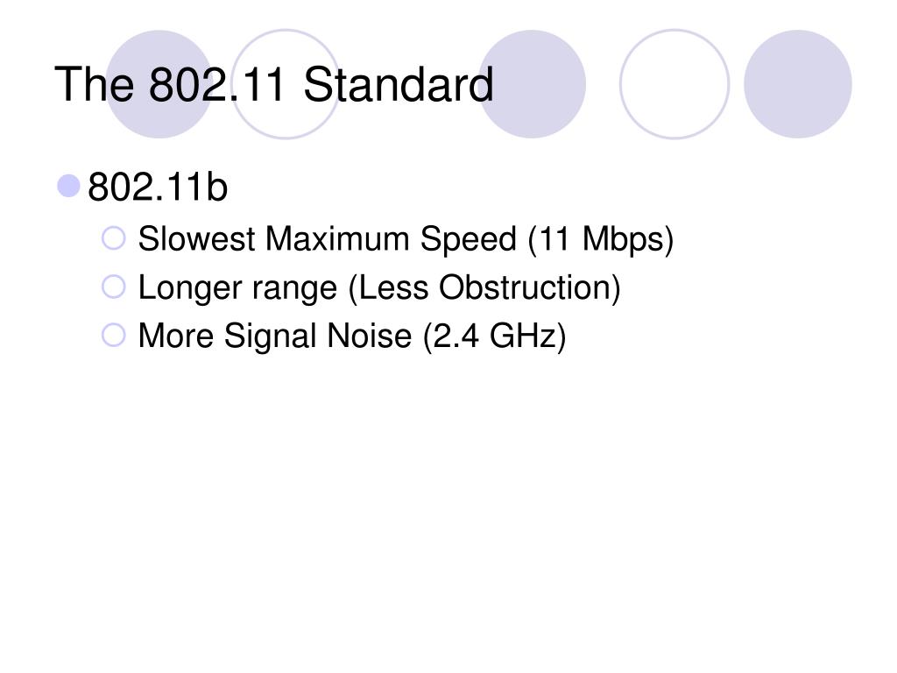Click the '802.11' number in the title

click(x=216, y=85)
